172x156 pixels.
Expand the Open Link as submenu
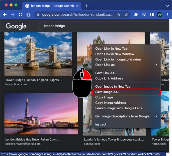tap(126, 65)
